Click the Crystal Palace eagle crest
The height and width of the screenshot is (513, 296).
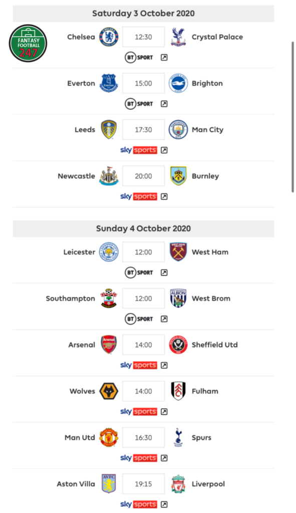click(x=178, y=37)
